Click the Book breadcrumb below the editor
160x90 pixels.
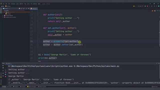point(39,61)
